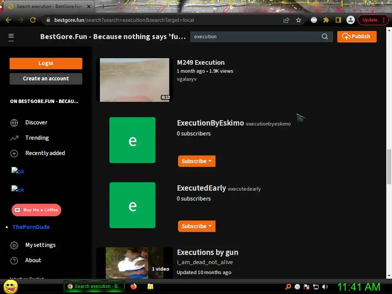Click the second broken 'ok' image link

(18, 189)
